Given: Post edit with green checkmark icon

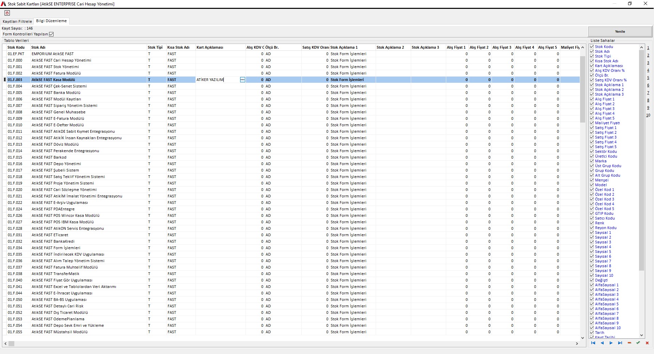Looking at the screenshot, I should click(x=638, y=343).
